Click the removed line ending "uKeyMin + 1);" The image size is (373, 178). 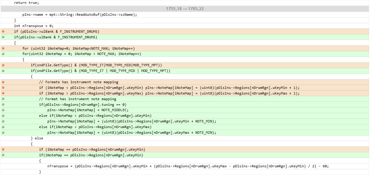[x=185, y=88]
